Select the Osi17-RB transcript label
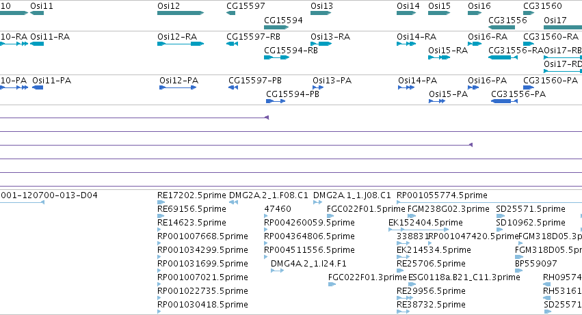The width and height of the screenshot is (582, 315). point(563,50)
